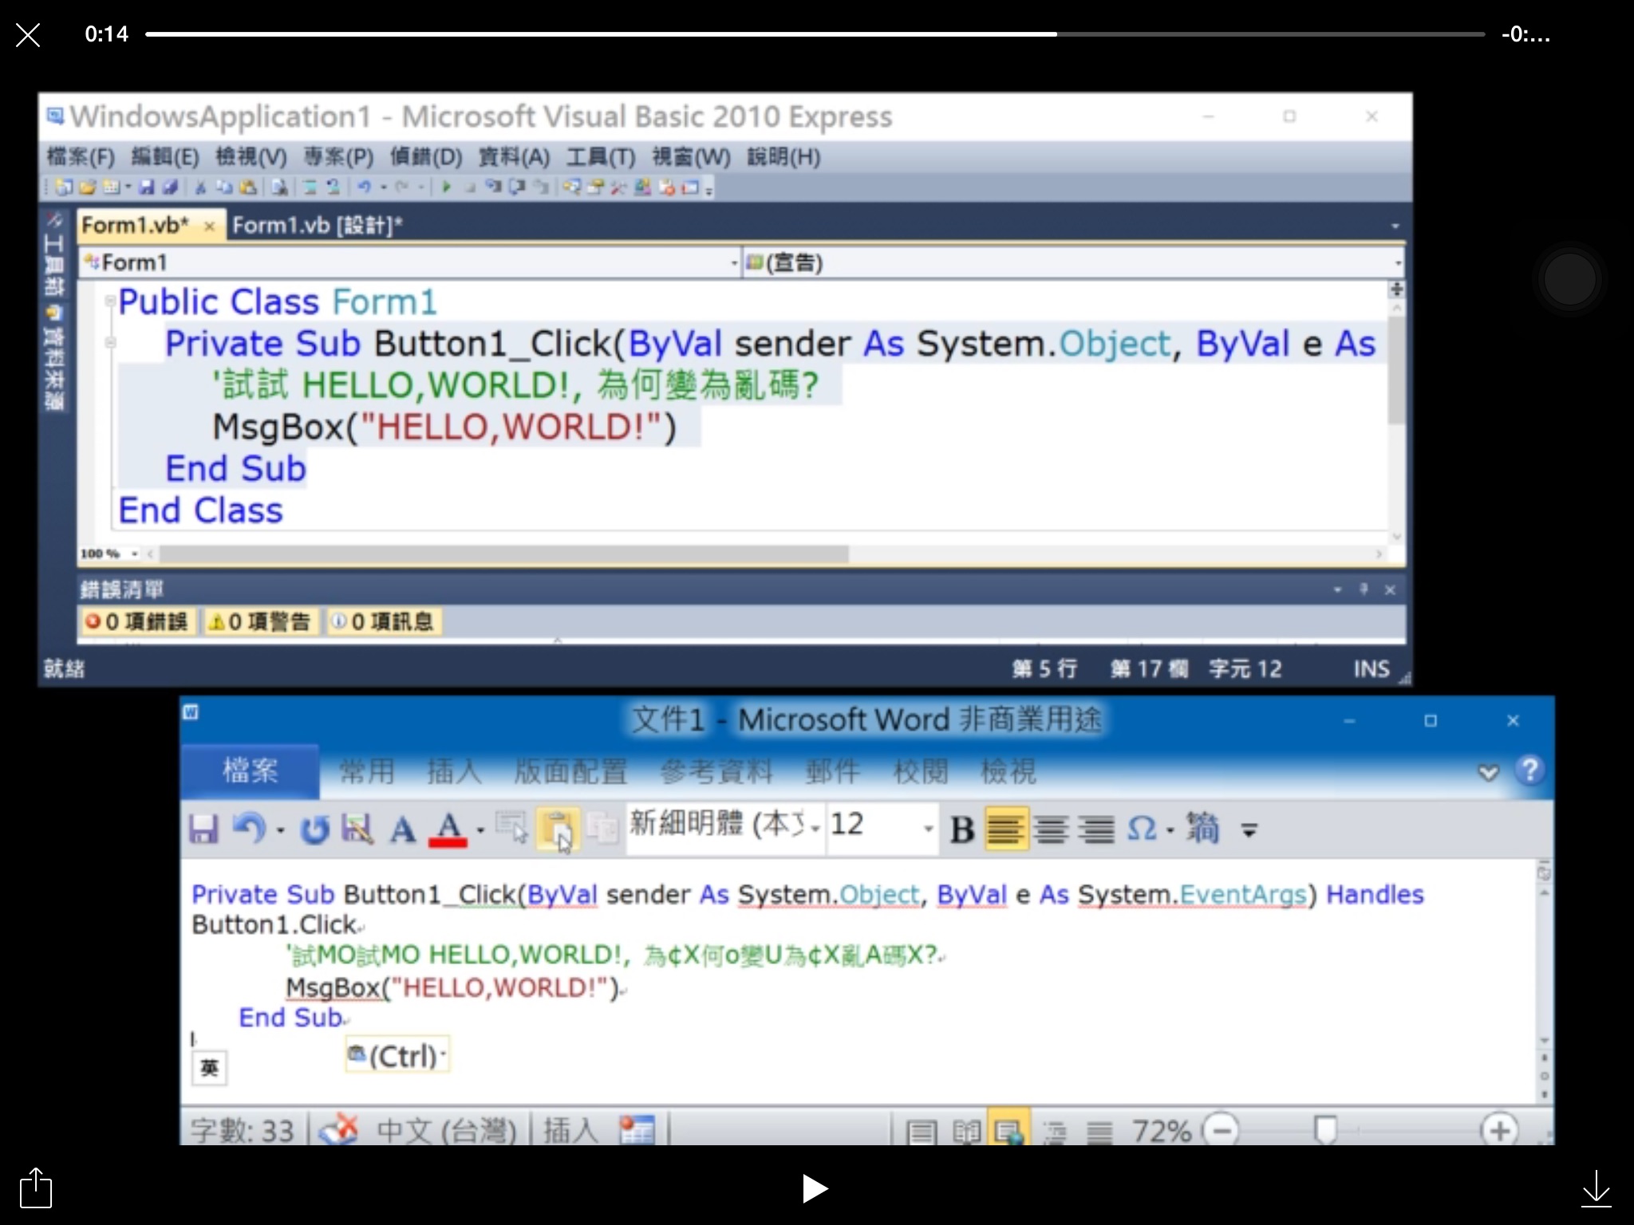
Task: Toggle the 0 項警告 filter button
Action: [259, 621]
